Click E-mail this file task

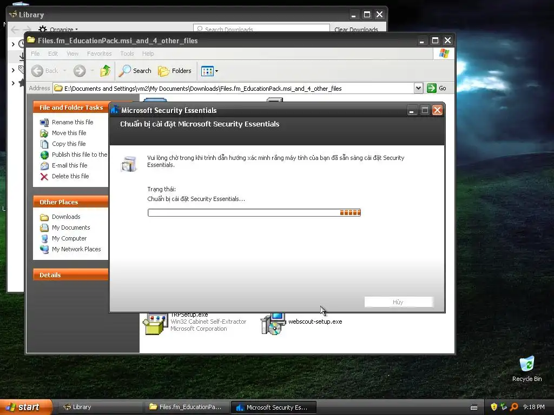tap(69, 165)
